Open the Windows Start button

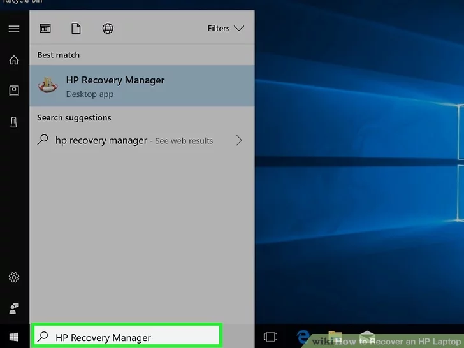point(13,336)
